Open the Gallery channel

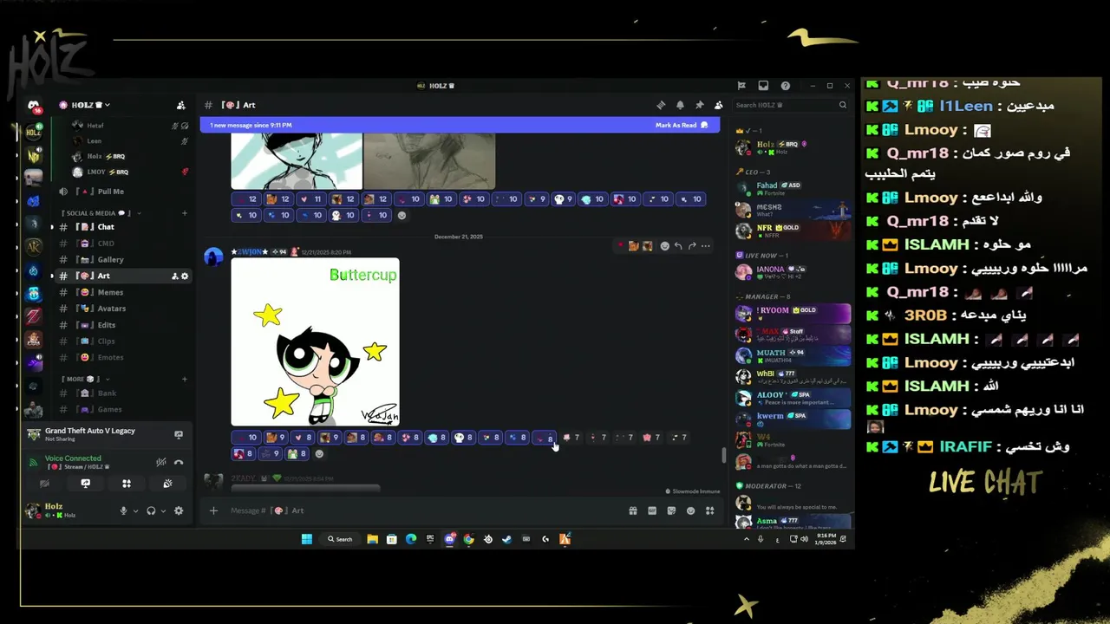[122, 259]
